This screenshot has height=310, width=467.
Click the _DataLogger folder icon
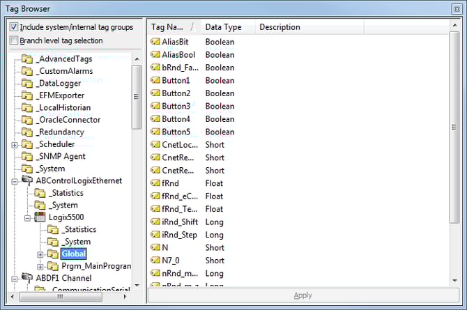coord(28,83)
